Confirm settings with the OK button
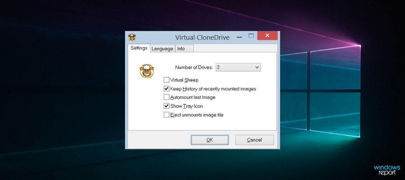Viewport: 405px width, 180px height. [x=210, y=139]
